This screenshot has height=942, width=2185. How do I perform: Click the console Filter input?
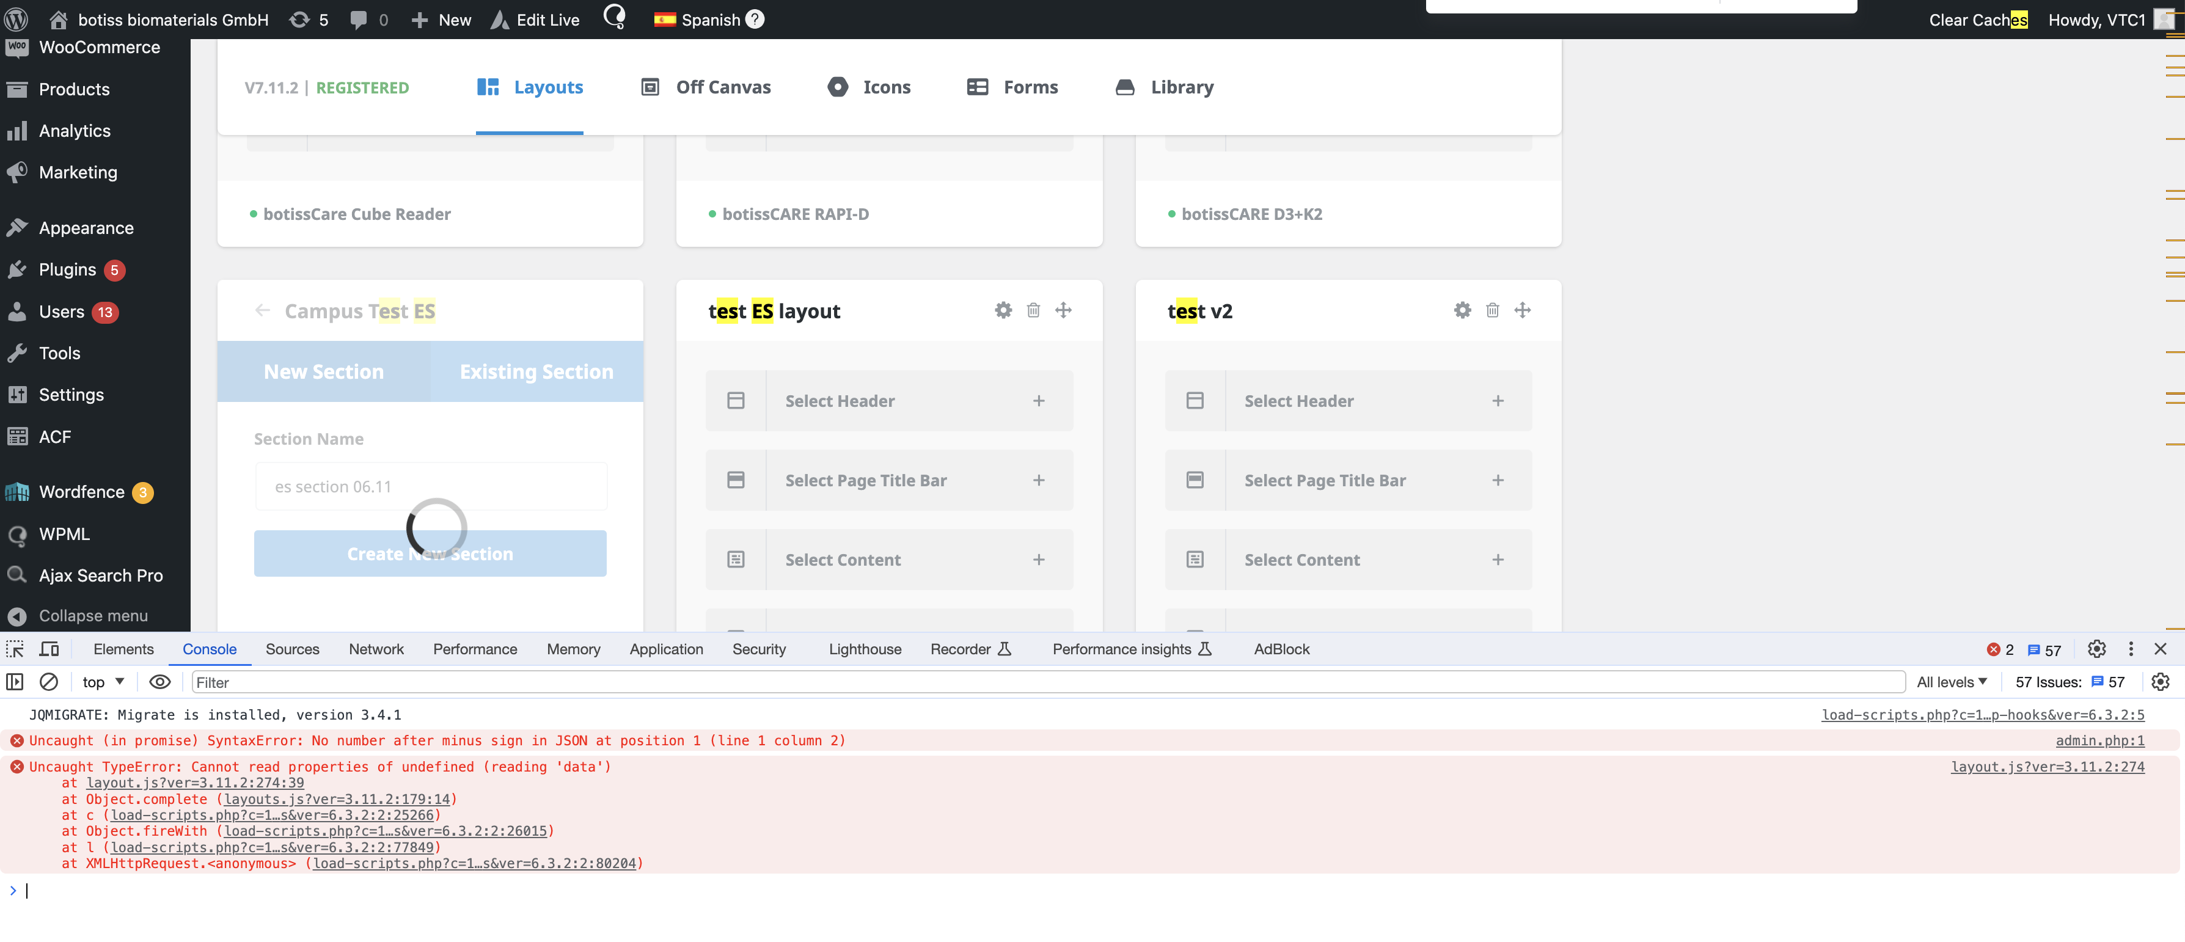click(x=1049, y=682)
